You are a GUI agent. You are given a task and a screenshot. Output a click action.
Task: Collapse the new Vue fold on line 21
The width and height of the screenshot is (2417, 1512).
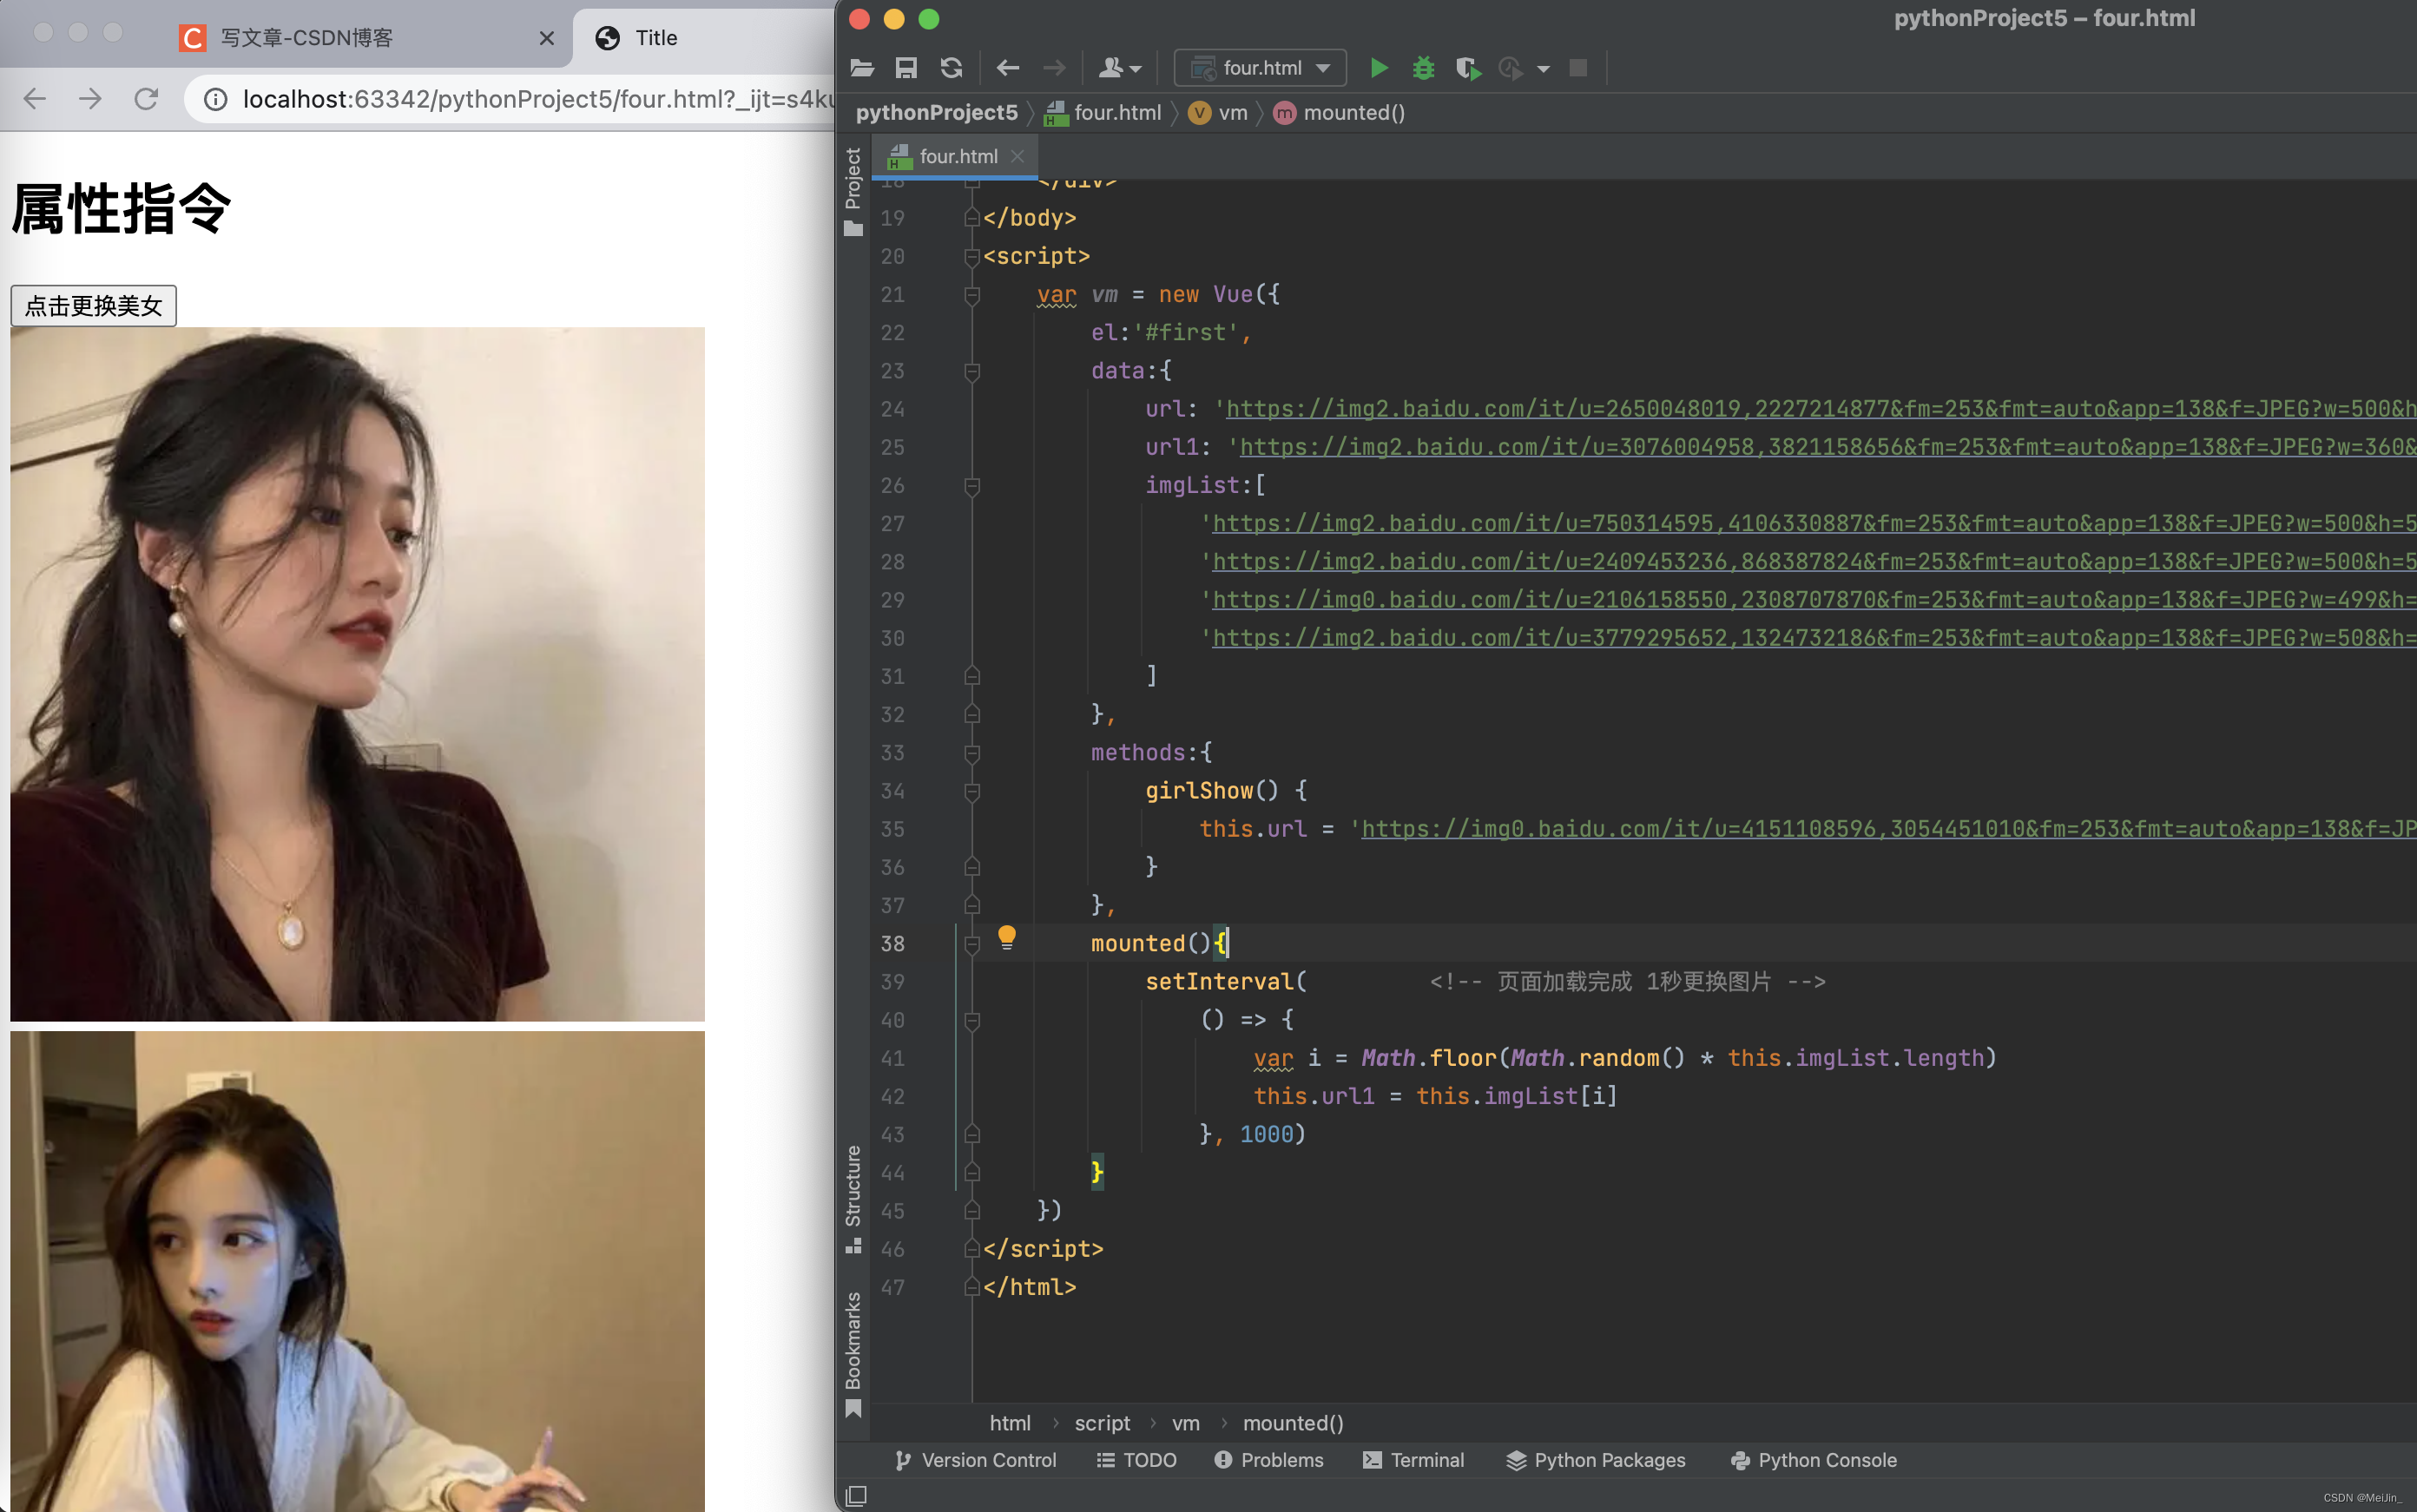click(x=971, y=295)
